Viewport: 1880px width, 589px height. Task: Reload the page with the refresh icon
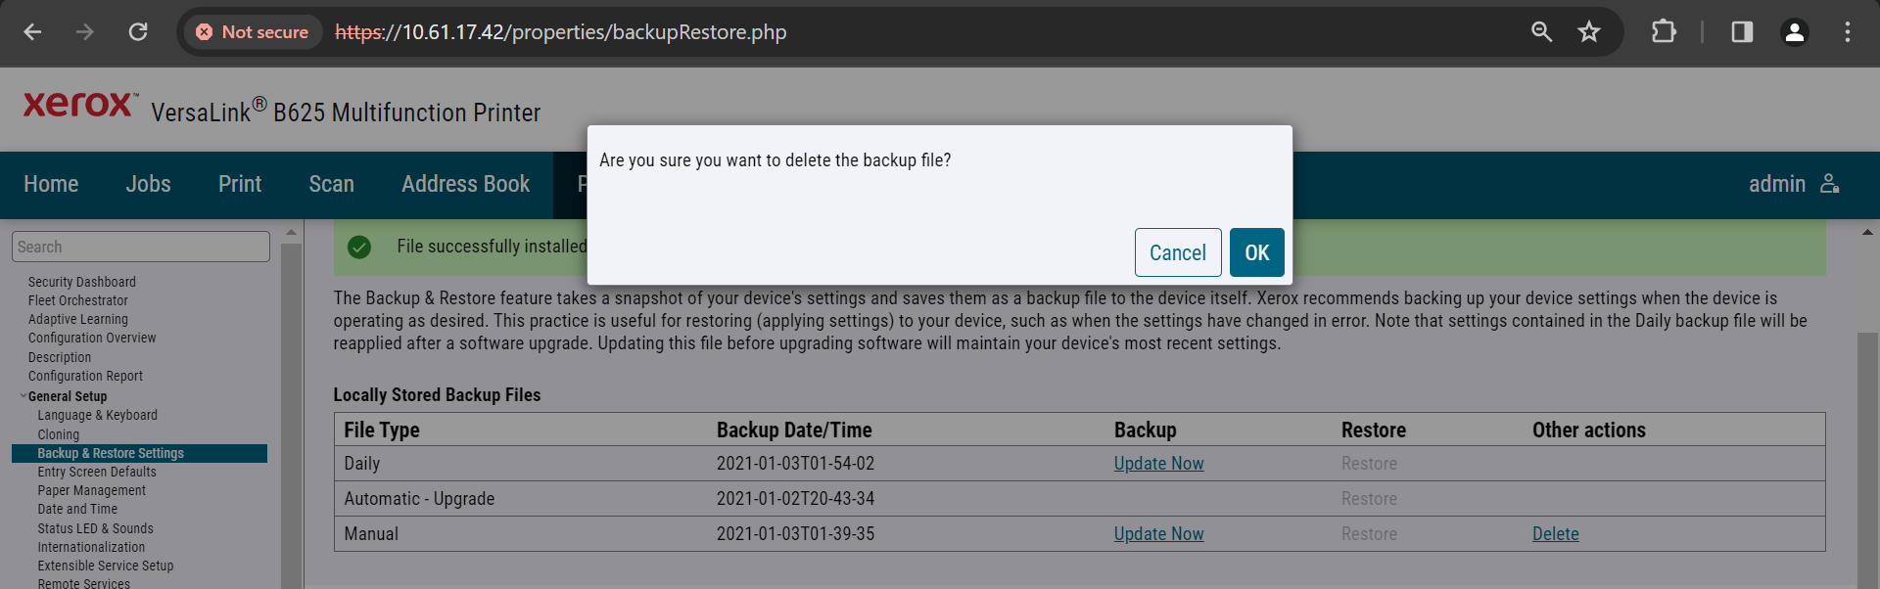(x=138, y=32)
